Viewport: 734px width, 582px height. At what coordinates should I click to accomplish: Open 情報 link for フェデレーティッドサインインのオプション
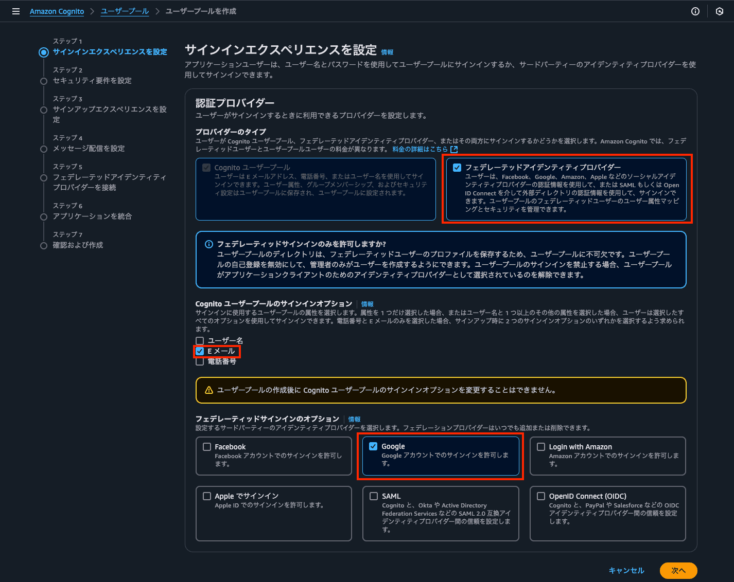click(354, 420)
